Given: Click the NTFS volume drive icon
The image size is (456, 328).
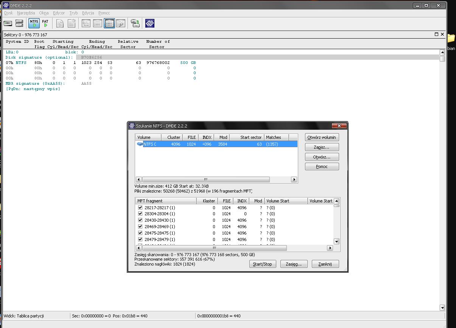Looking at the screenshot, I should [140, 144].
